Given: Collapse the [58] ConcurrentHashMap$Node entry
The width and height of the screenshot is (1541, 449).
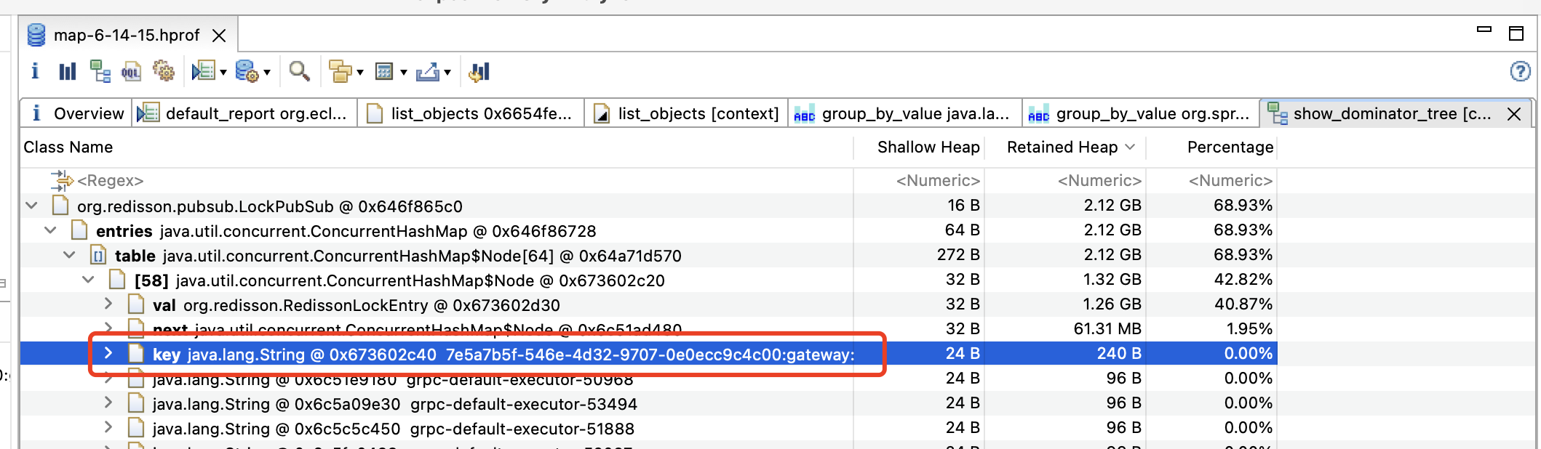Looking at the screenshot, I should 88,280.
